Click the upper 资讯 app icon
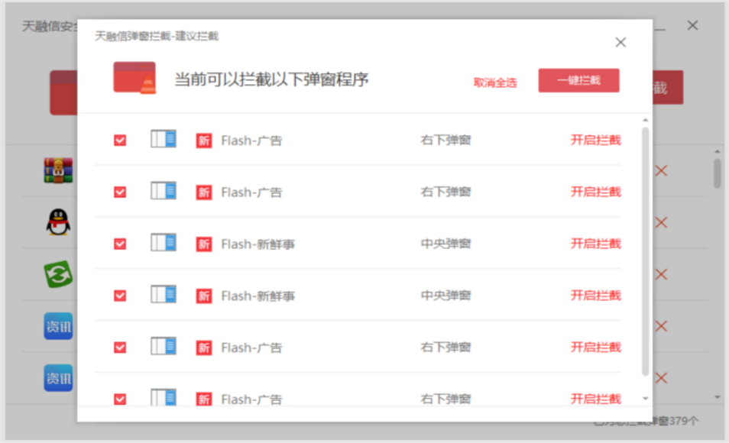This screenshot has width=729, height=443. coord(58,326)
